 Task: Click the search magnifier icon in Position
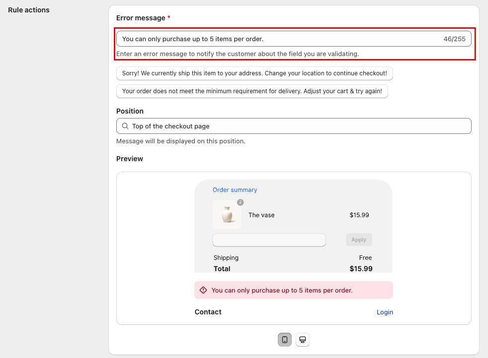pos(125,126)
